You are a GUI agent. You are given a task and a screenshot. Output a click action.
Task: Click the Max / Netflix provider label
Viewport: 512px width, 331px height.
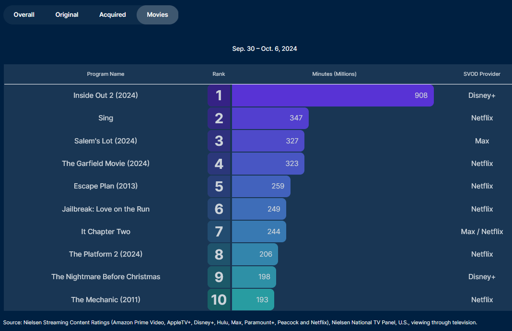(482, 232)
